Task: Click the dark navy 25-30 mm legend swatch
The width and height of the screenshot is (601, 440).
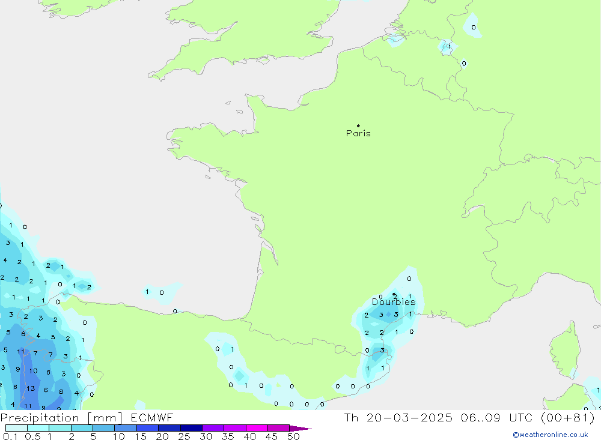Action: click(191, 428)
